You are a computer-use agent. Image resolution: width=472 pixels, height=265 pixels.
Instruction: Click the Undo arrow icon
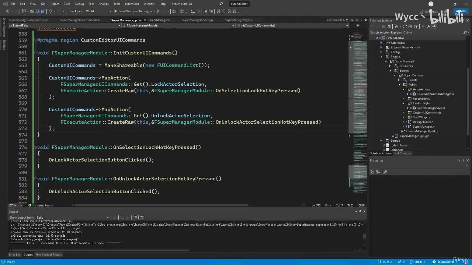point(51,11)
